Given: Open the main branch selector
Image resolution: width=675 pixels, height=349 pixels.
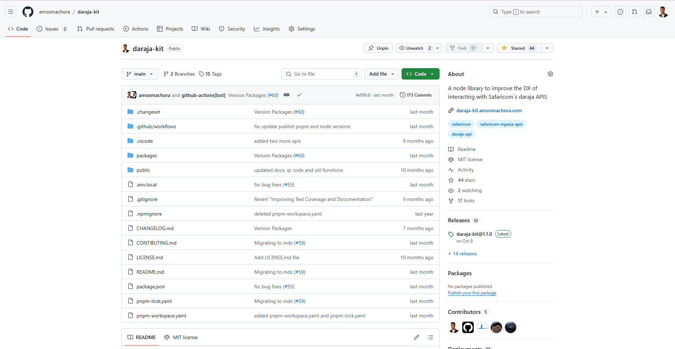Looking at the screenshot, I should click(x=140, y=74).
